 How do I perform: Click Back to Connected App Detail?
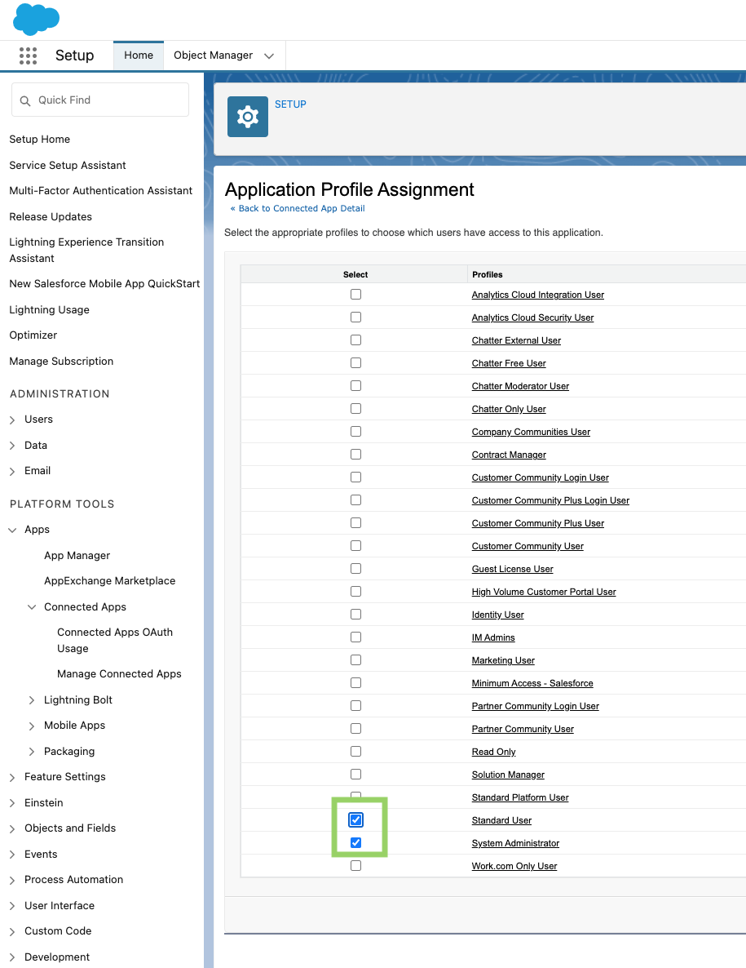coord(302,209)
